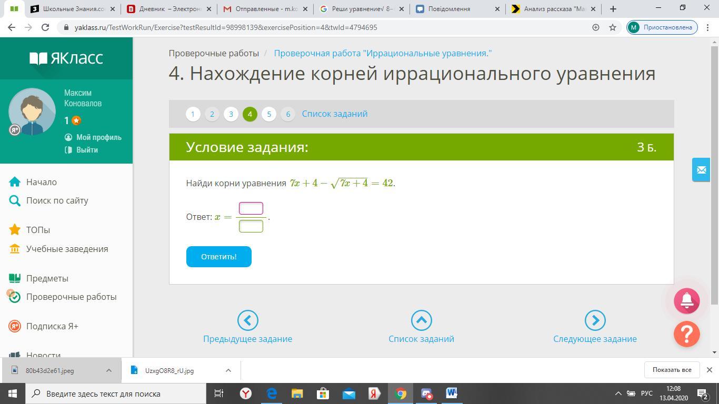This screenshot has width=719, height=404.
Task: Open Мой профиль link
Action: click(x=98, y=137)
